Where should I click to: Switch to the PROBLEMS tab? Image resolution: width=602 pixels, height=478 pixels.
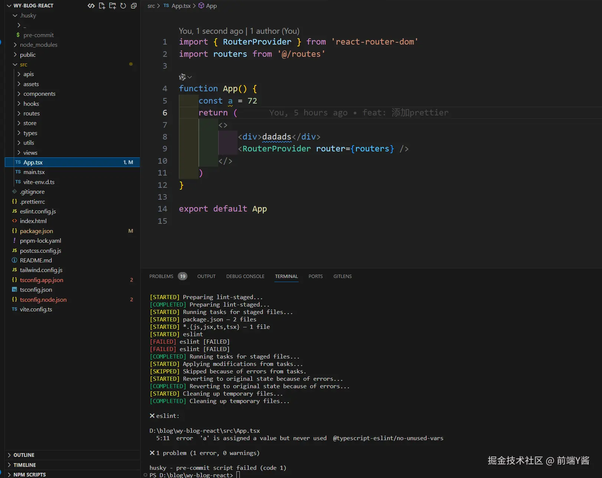161,276
